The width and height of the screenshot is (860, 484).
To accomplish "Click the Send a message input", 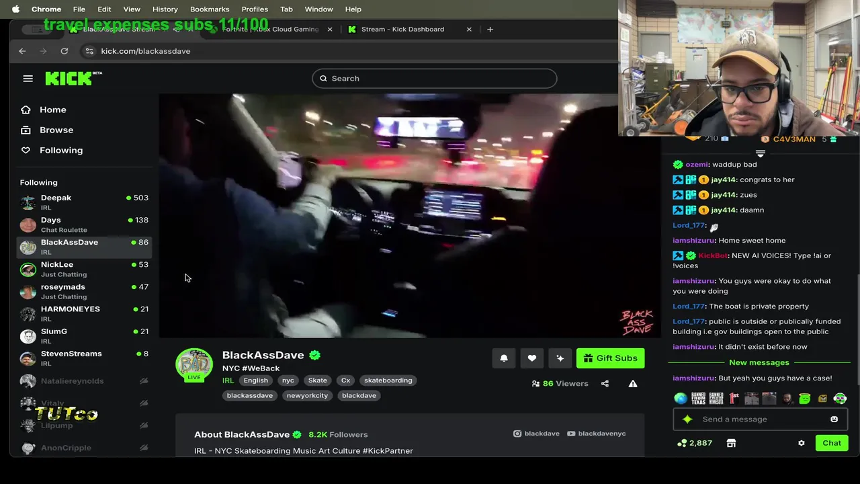I will coord(760,419).
